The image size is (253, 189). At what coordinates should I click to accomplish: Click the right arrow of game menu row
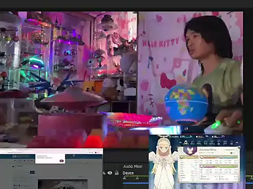pyautogui.click(x=237, y=143)
